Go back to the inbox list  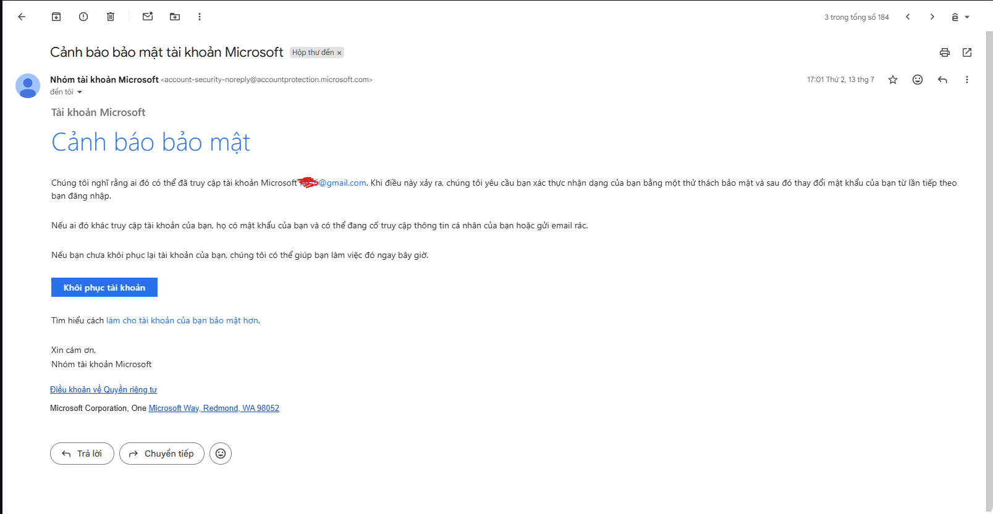(x=22, y=17)
